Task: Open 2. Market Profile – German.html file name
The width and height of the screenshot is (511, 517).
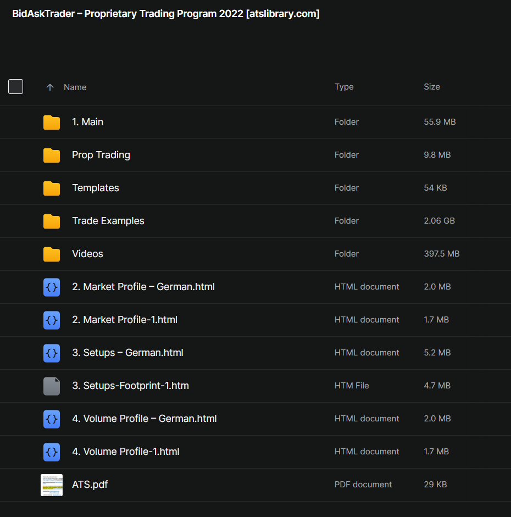Action: click(x=143, y=287)
